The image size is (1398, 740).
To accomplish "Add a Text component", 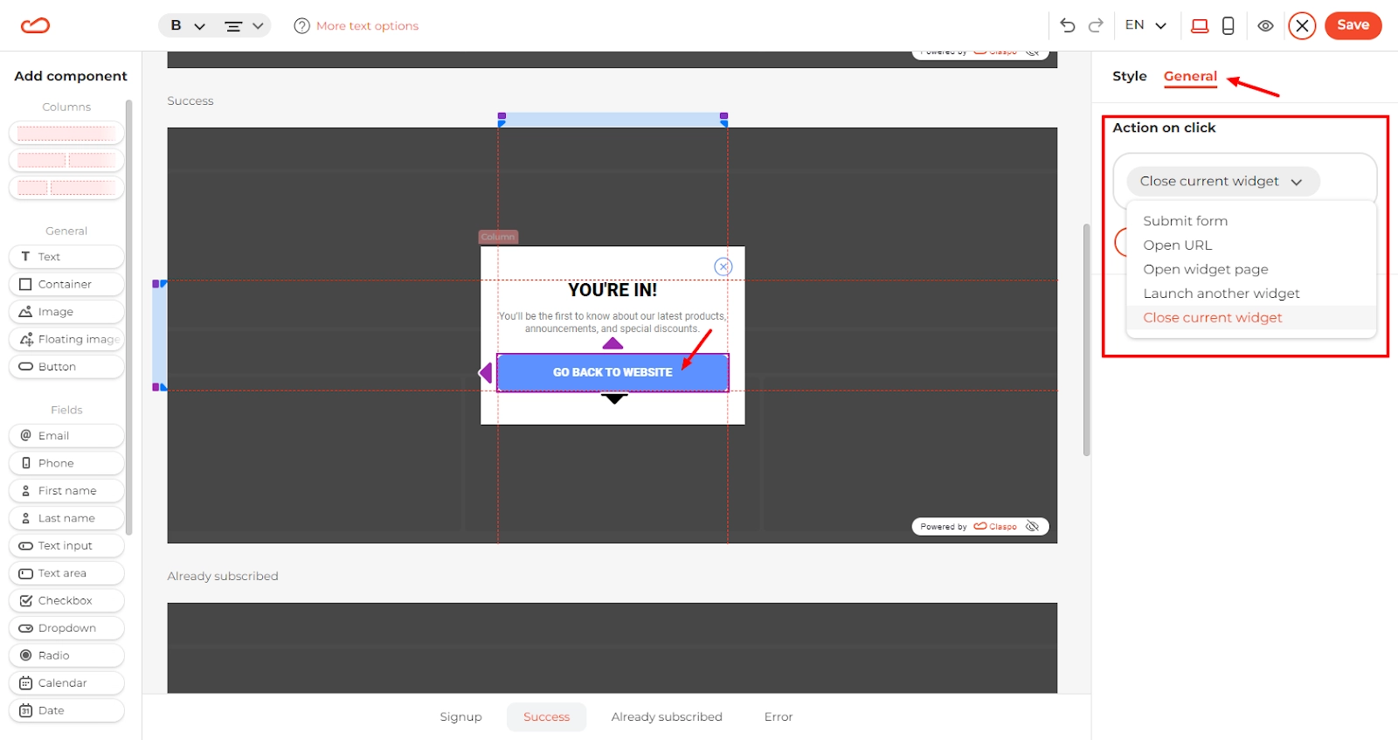I will 66,257.
